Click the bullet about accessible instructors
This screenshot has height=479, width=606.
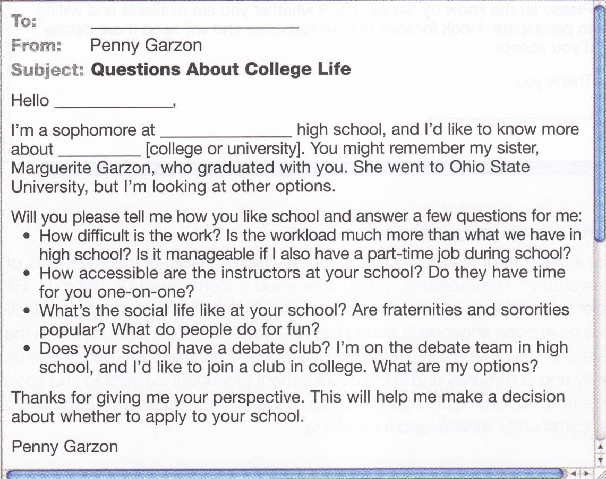(x=302, y=282)
